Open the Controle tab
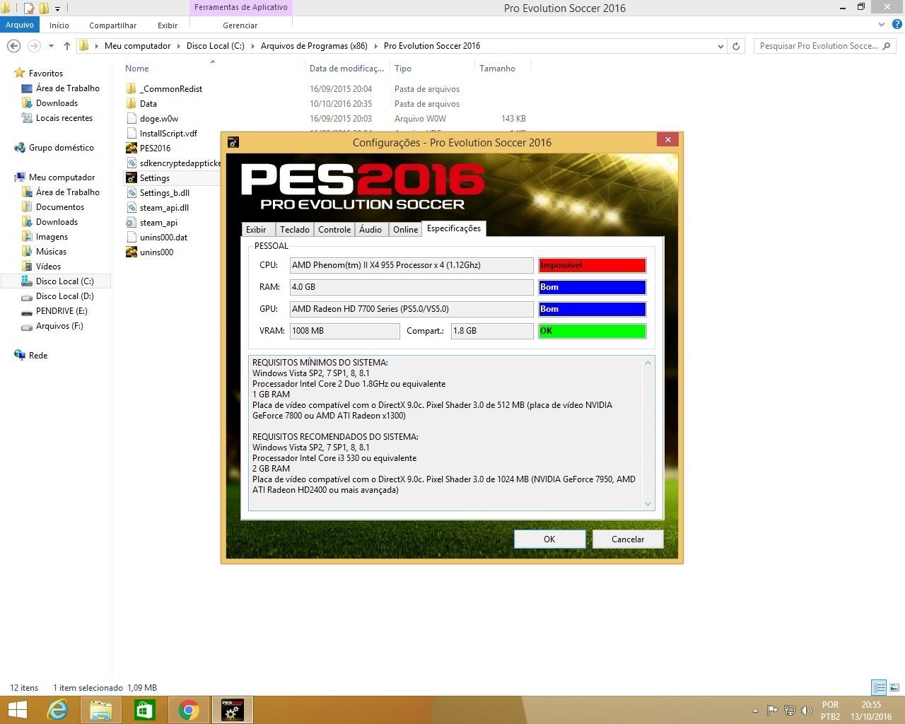Image resolution: width=905 pixels, height=724 pixels. 334,230
